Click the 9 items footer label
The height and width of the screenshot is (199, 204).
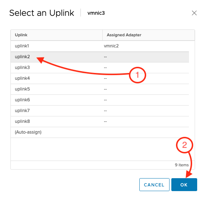tap(182, 165)
